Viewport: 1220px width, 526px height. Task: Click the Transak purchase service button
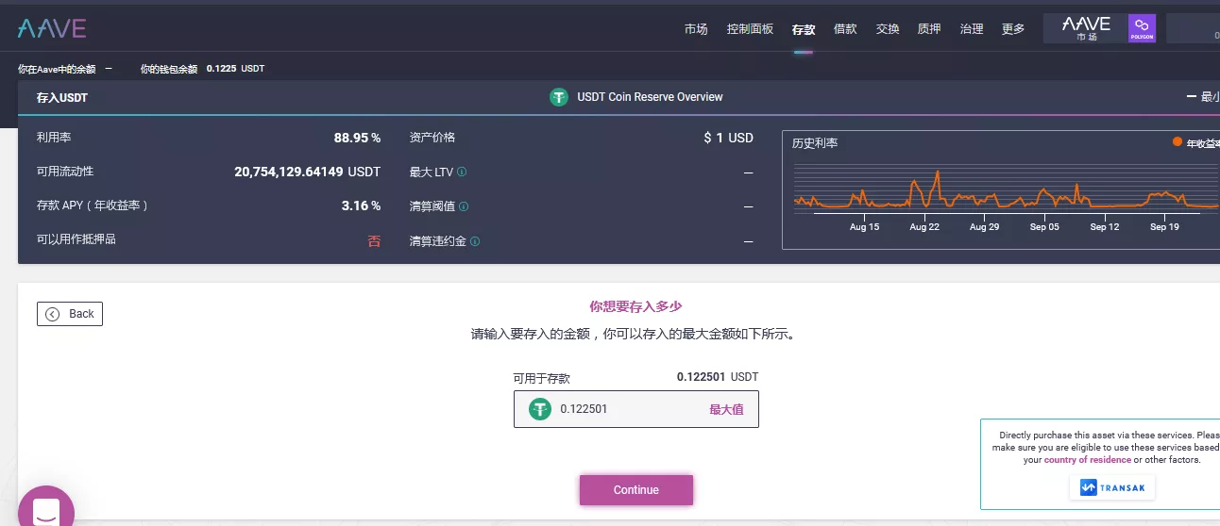point(1112,487)
